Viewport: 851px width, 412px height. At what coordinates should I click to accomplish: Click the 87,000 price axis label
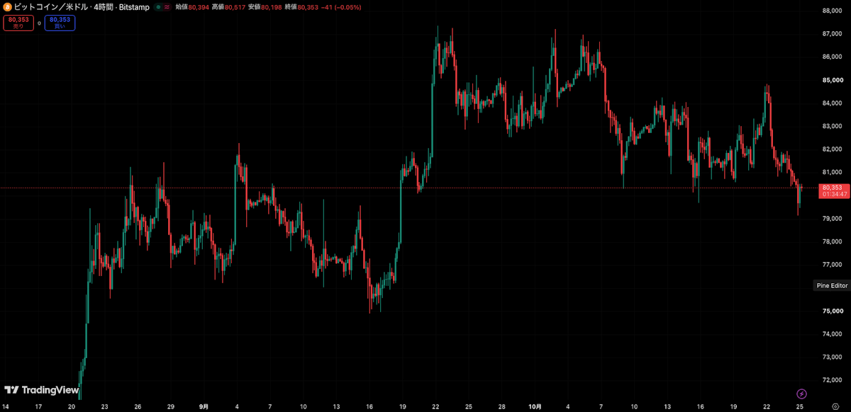coord(831,34)
